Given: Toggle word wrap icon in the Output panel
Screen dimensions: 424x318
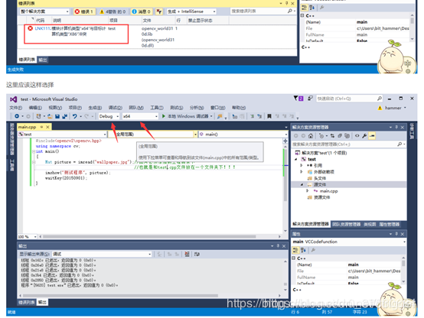Looking at the screenshot, I should coord(197,254).
